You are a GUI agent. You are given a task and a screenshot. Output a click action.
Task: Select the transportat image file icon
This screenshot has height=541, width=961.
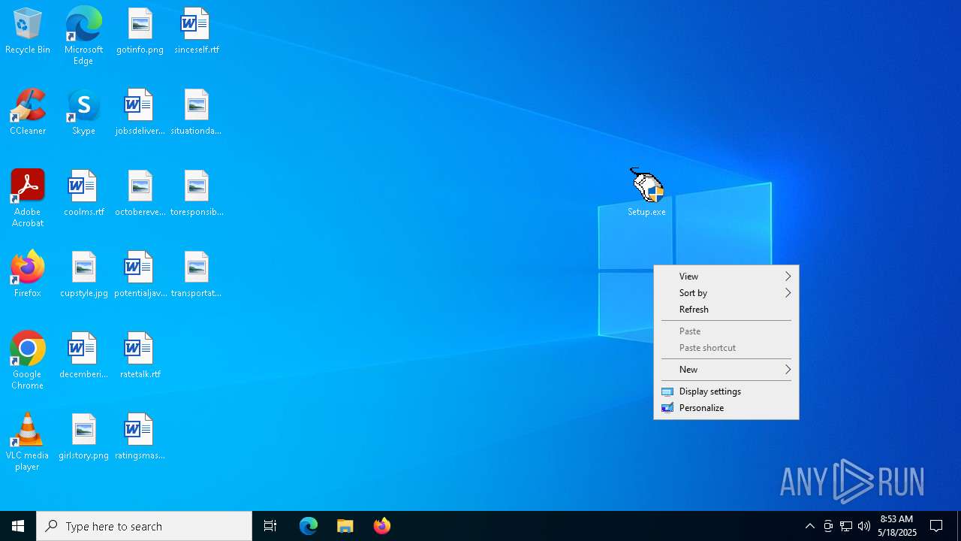point(196,275)
